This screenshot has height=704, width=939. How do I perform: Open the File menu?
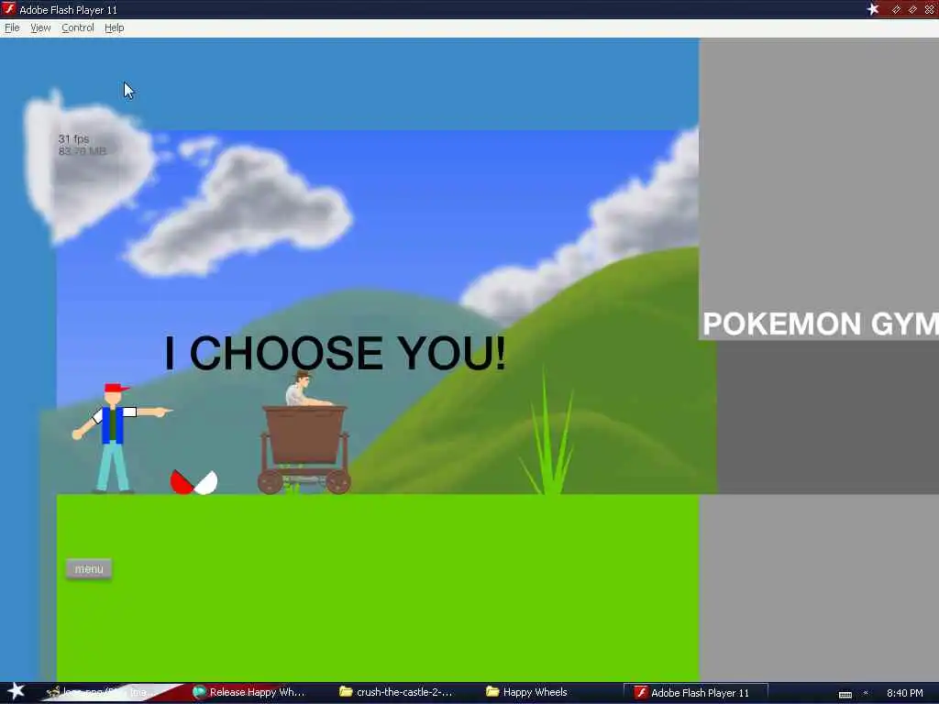[x=12, y=27]
